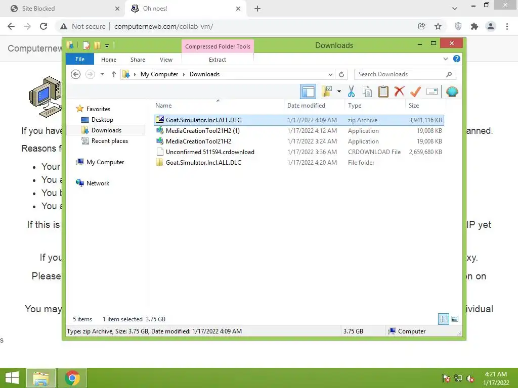
Task: Click the folder options toolbar icon
Action: pyautogui.click(x=326, y=91)
